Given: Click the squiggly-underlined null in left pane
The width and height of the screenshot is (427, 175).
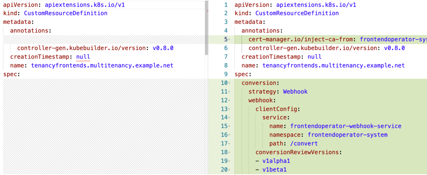Looking at the screenshot, I should [x=83, y=57].
